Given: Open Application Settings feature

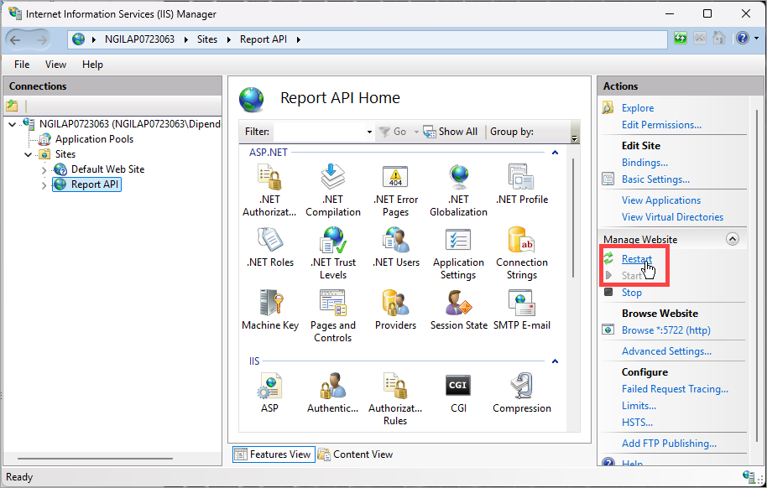Looking at the screenshot, I should point(458,253).
